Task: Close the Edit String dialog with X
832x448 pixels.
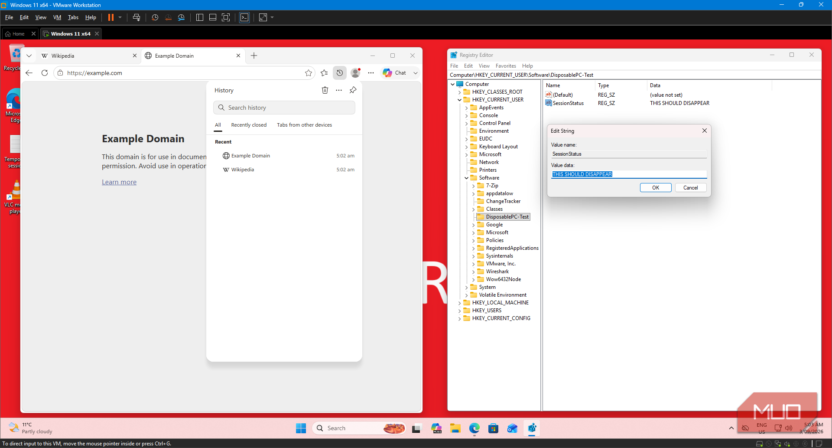Action: point(705,131)
